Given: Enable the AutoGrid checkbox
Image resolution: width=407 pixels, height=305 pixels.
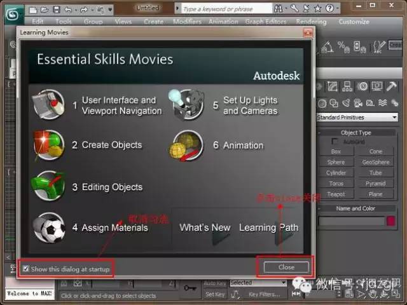Looking at the screenshot, I should click(336, 141).
